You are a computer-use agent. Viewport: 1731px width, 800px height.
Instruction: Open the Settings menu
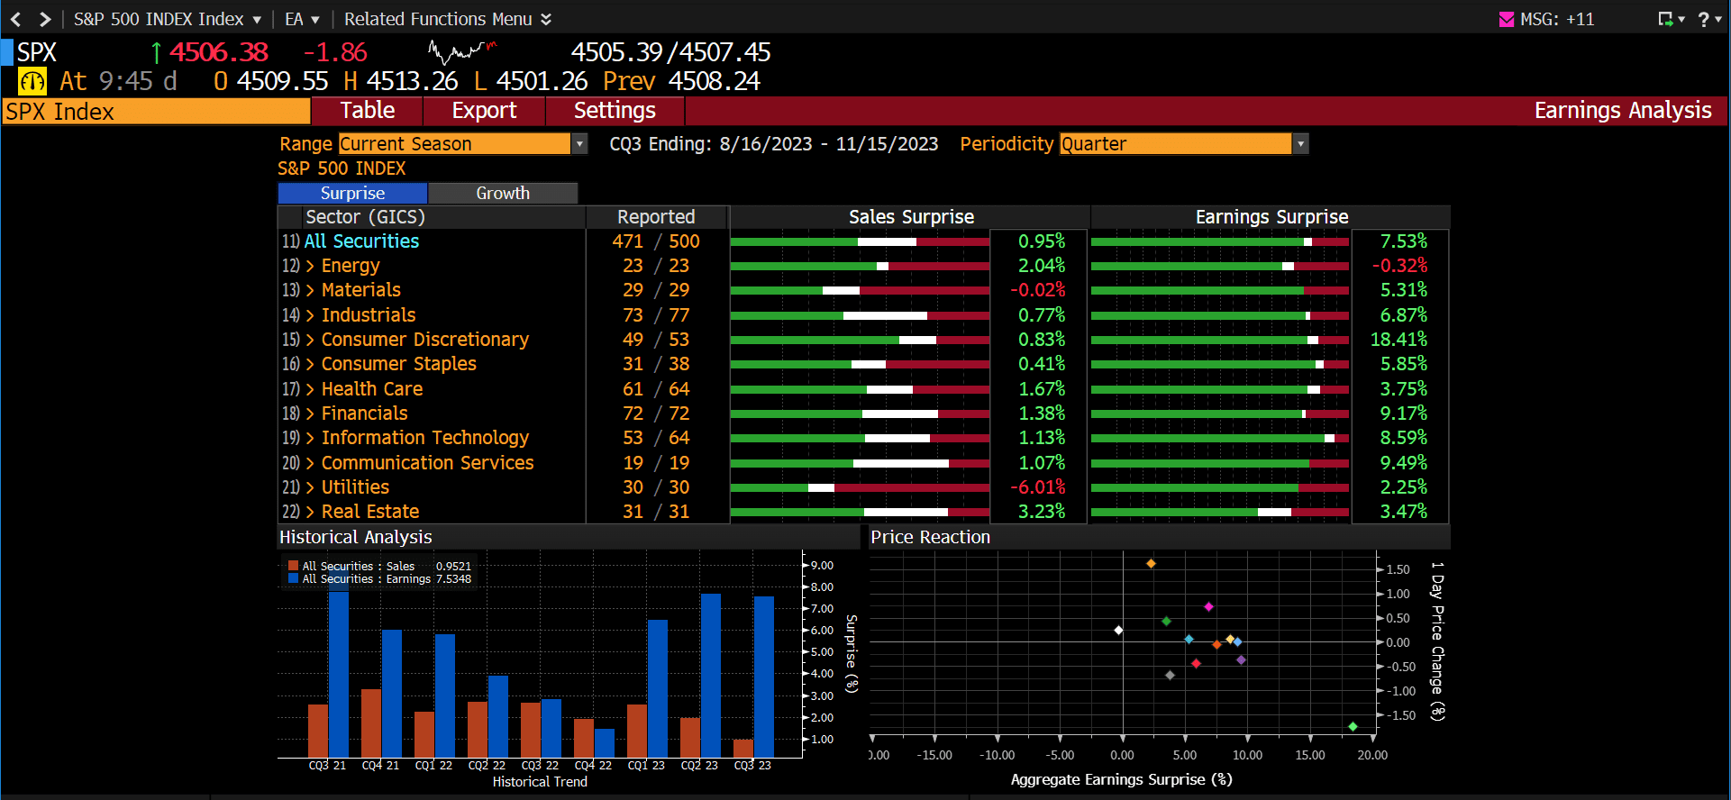615,111
